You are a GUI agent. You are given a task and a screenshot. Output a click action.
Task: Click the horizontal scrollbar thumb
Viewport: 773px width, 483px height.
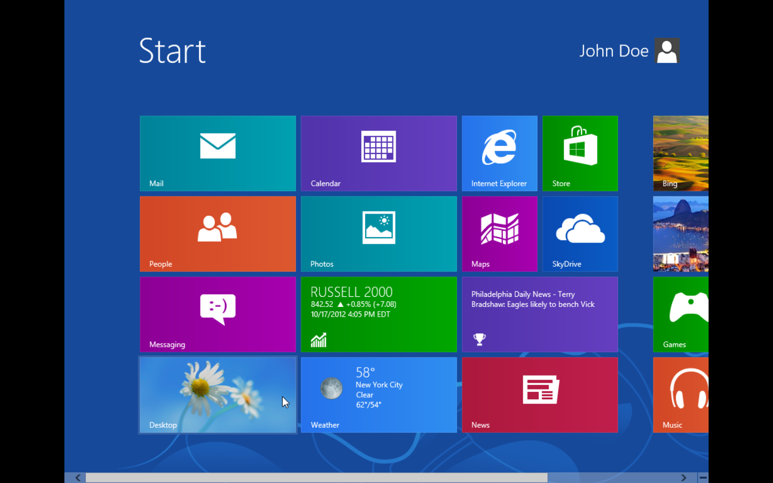[x=317, y=478]
